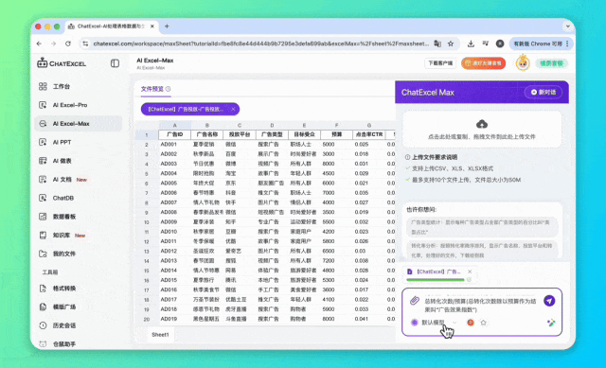
Task: Start 新对话 new conversation
Action: click(543, 93)
